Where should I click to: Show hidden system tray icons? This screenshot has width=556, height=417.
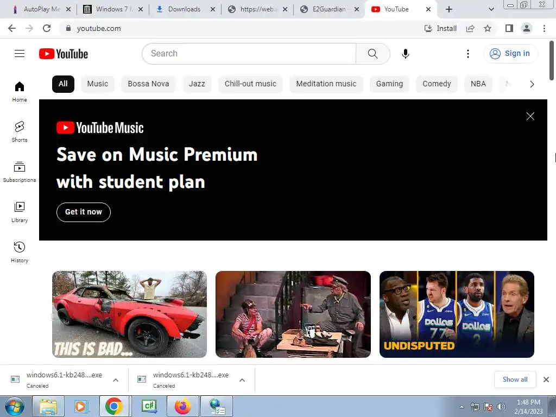coord(462,407)
